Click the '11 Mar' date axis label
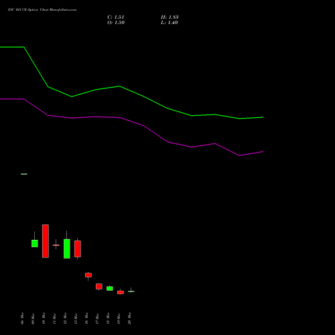This screenshot has height=335, width=335. click(x=54, y=318)
